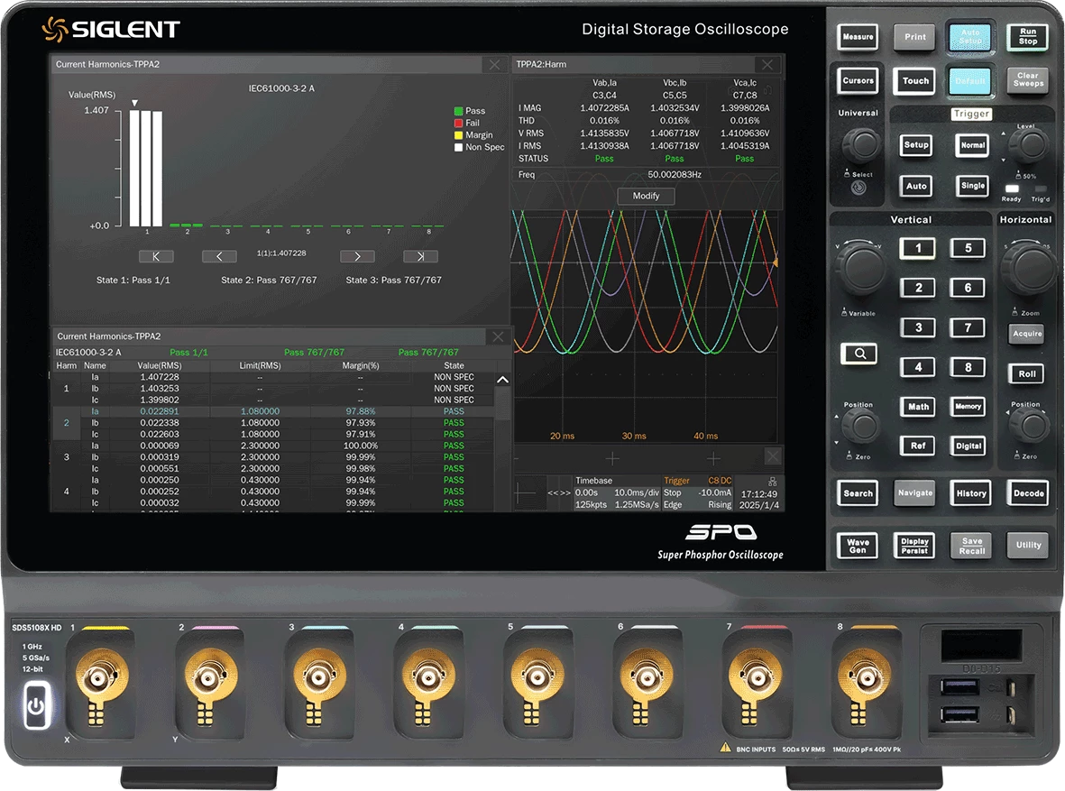This screenshot has width=1065, height=791.
Task: Click the Margin(%) column header
Action: (x=361, y=365)
